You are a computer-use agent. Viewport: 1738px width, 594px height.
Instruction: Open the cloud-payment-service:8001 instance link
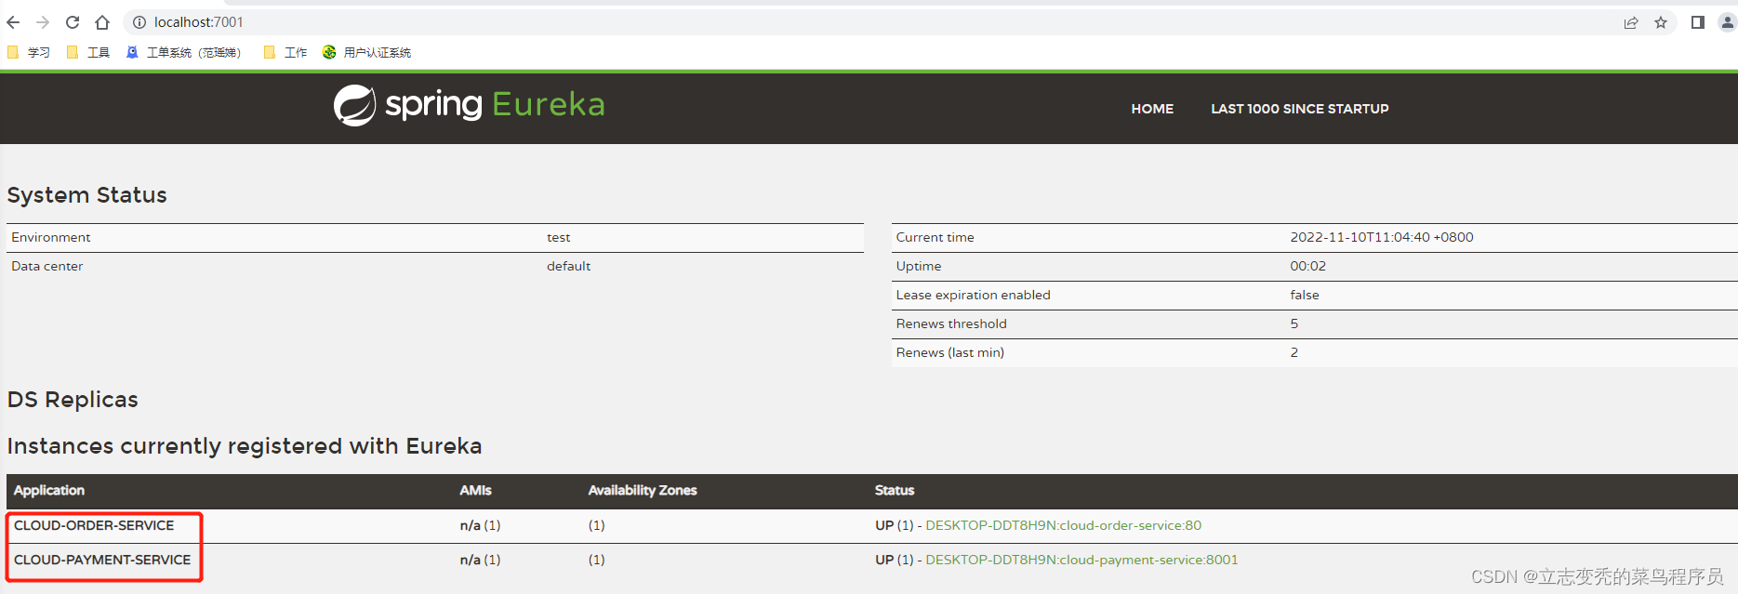tap(1081, 560)
